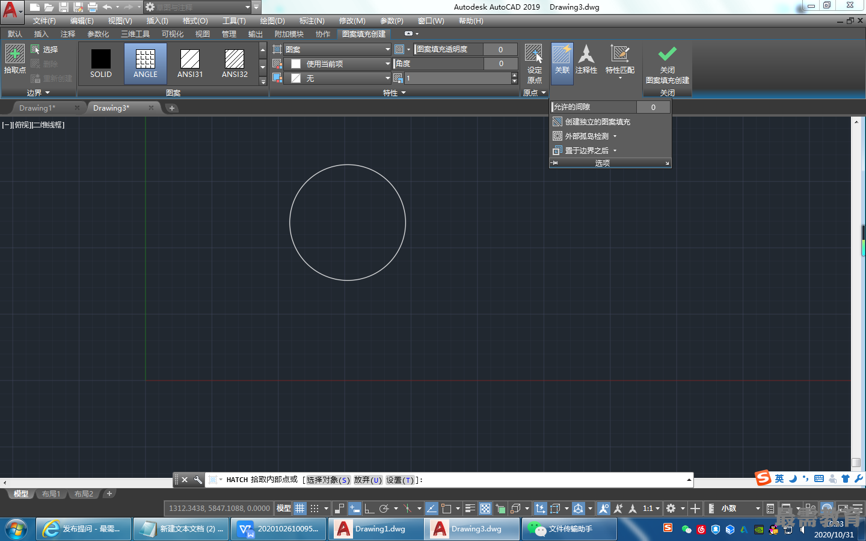Click the 允许的间隙 gap tolerance field
This screenshot has width=866, height=541.
coord(653,107)
